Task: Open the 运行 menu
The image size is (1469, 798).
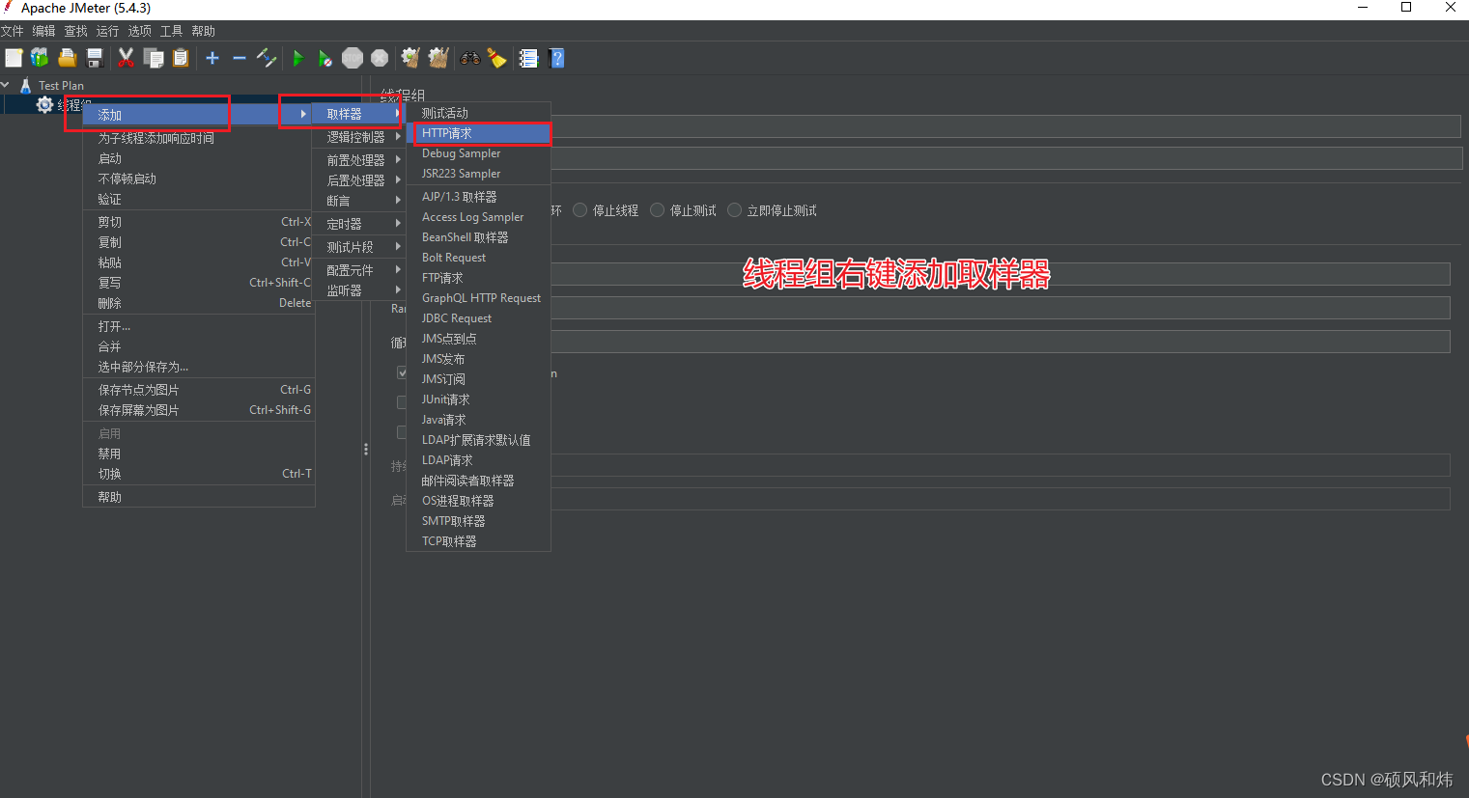Action: pos(107,31)
